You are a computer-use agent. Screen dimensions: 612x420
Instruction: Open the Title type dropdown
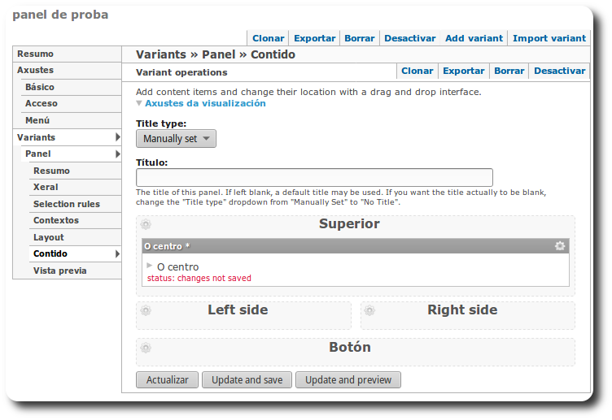175,139
